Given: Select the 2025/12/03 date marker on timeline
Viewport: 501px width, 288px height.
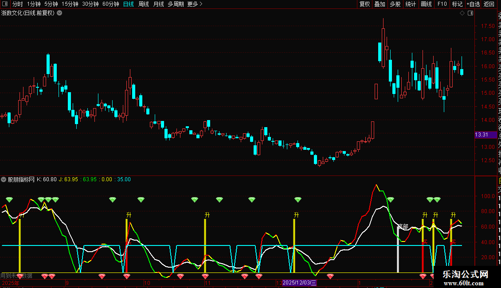Looking at the screenshot, I should [299, 283].
